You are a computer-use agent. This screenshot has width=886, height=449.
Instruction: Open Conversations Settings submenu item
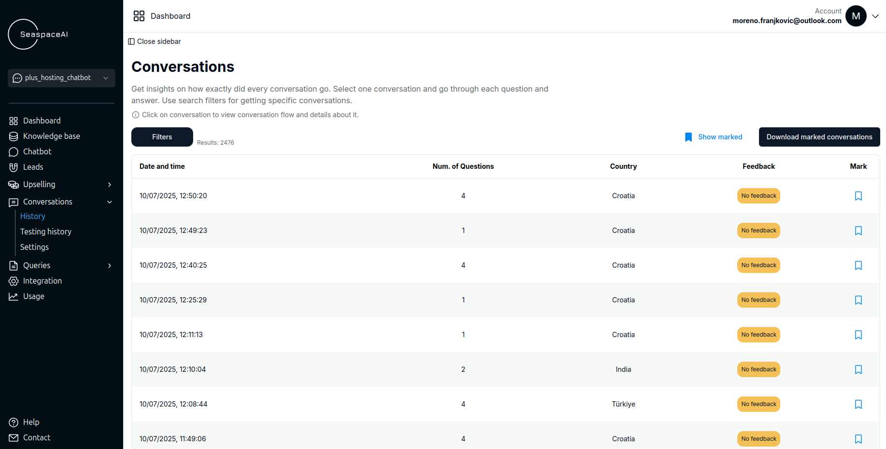(x=34, y=247)
